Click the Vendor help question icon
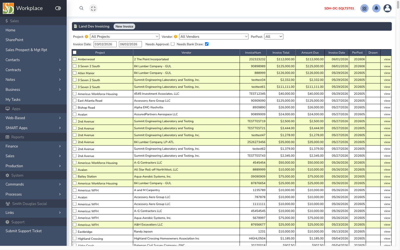400x250 pixels. pyautogui.click(x=176, y=37)
